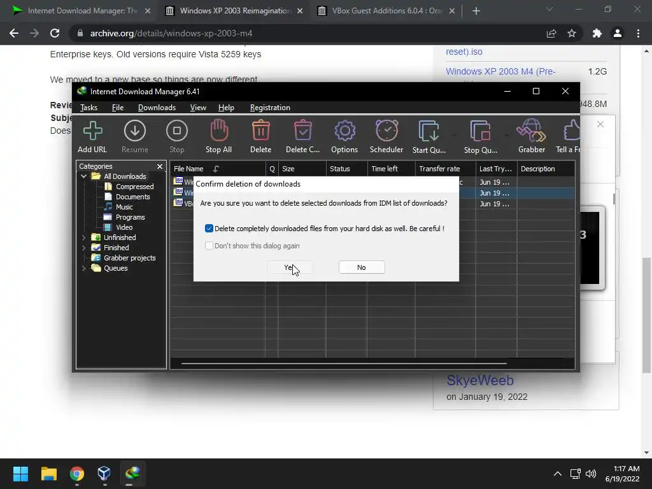The width and height of the screenshot is (652, 489).
Task: Close the Categories panel
Action: (x=160, y=166)
